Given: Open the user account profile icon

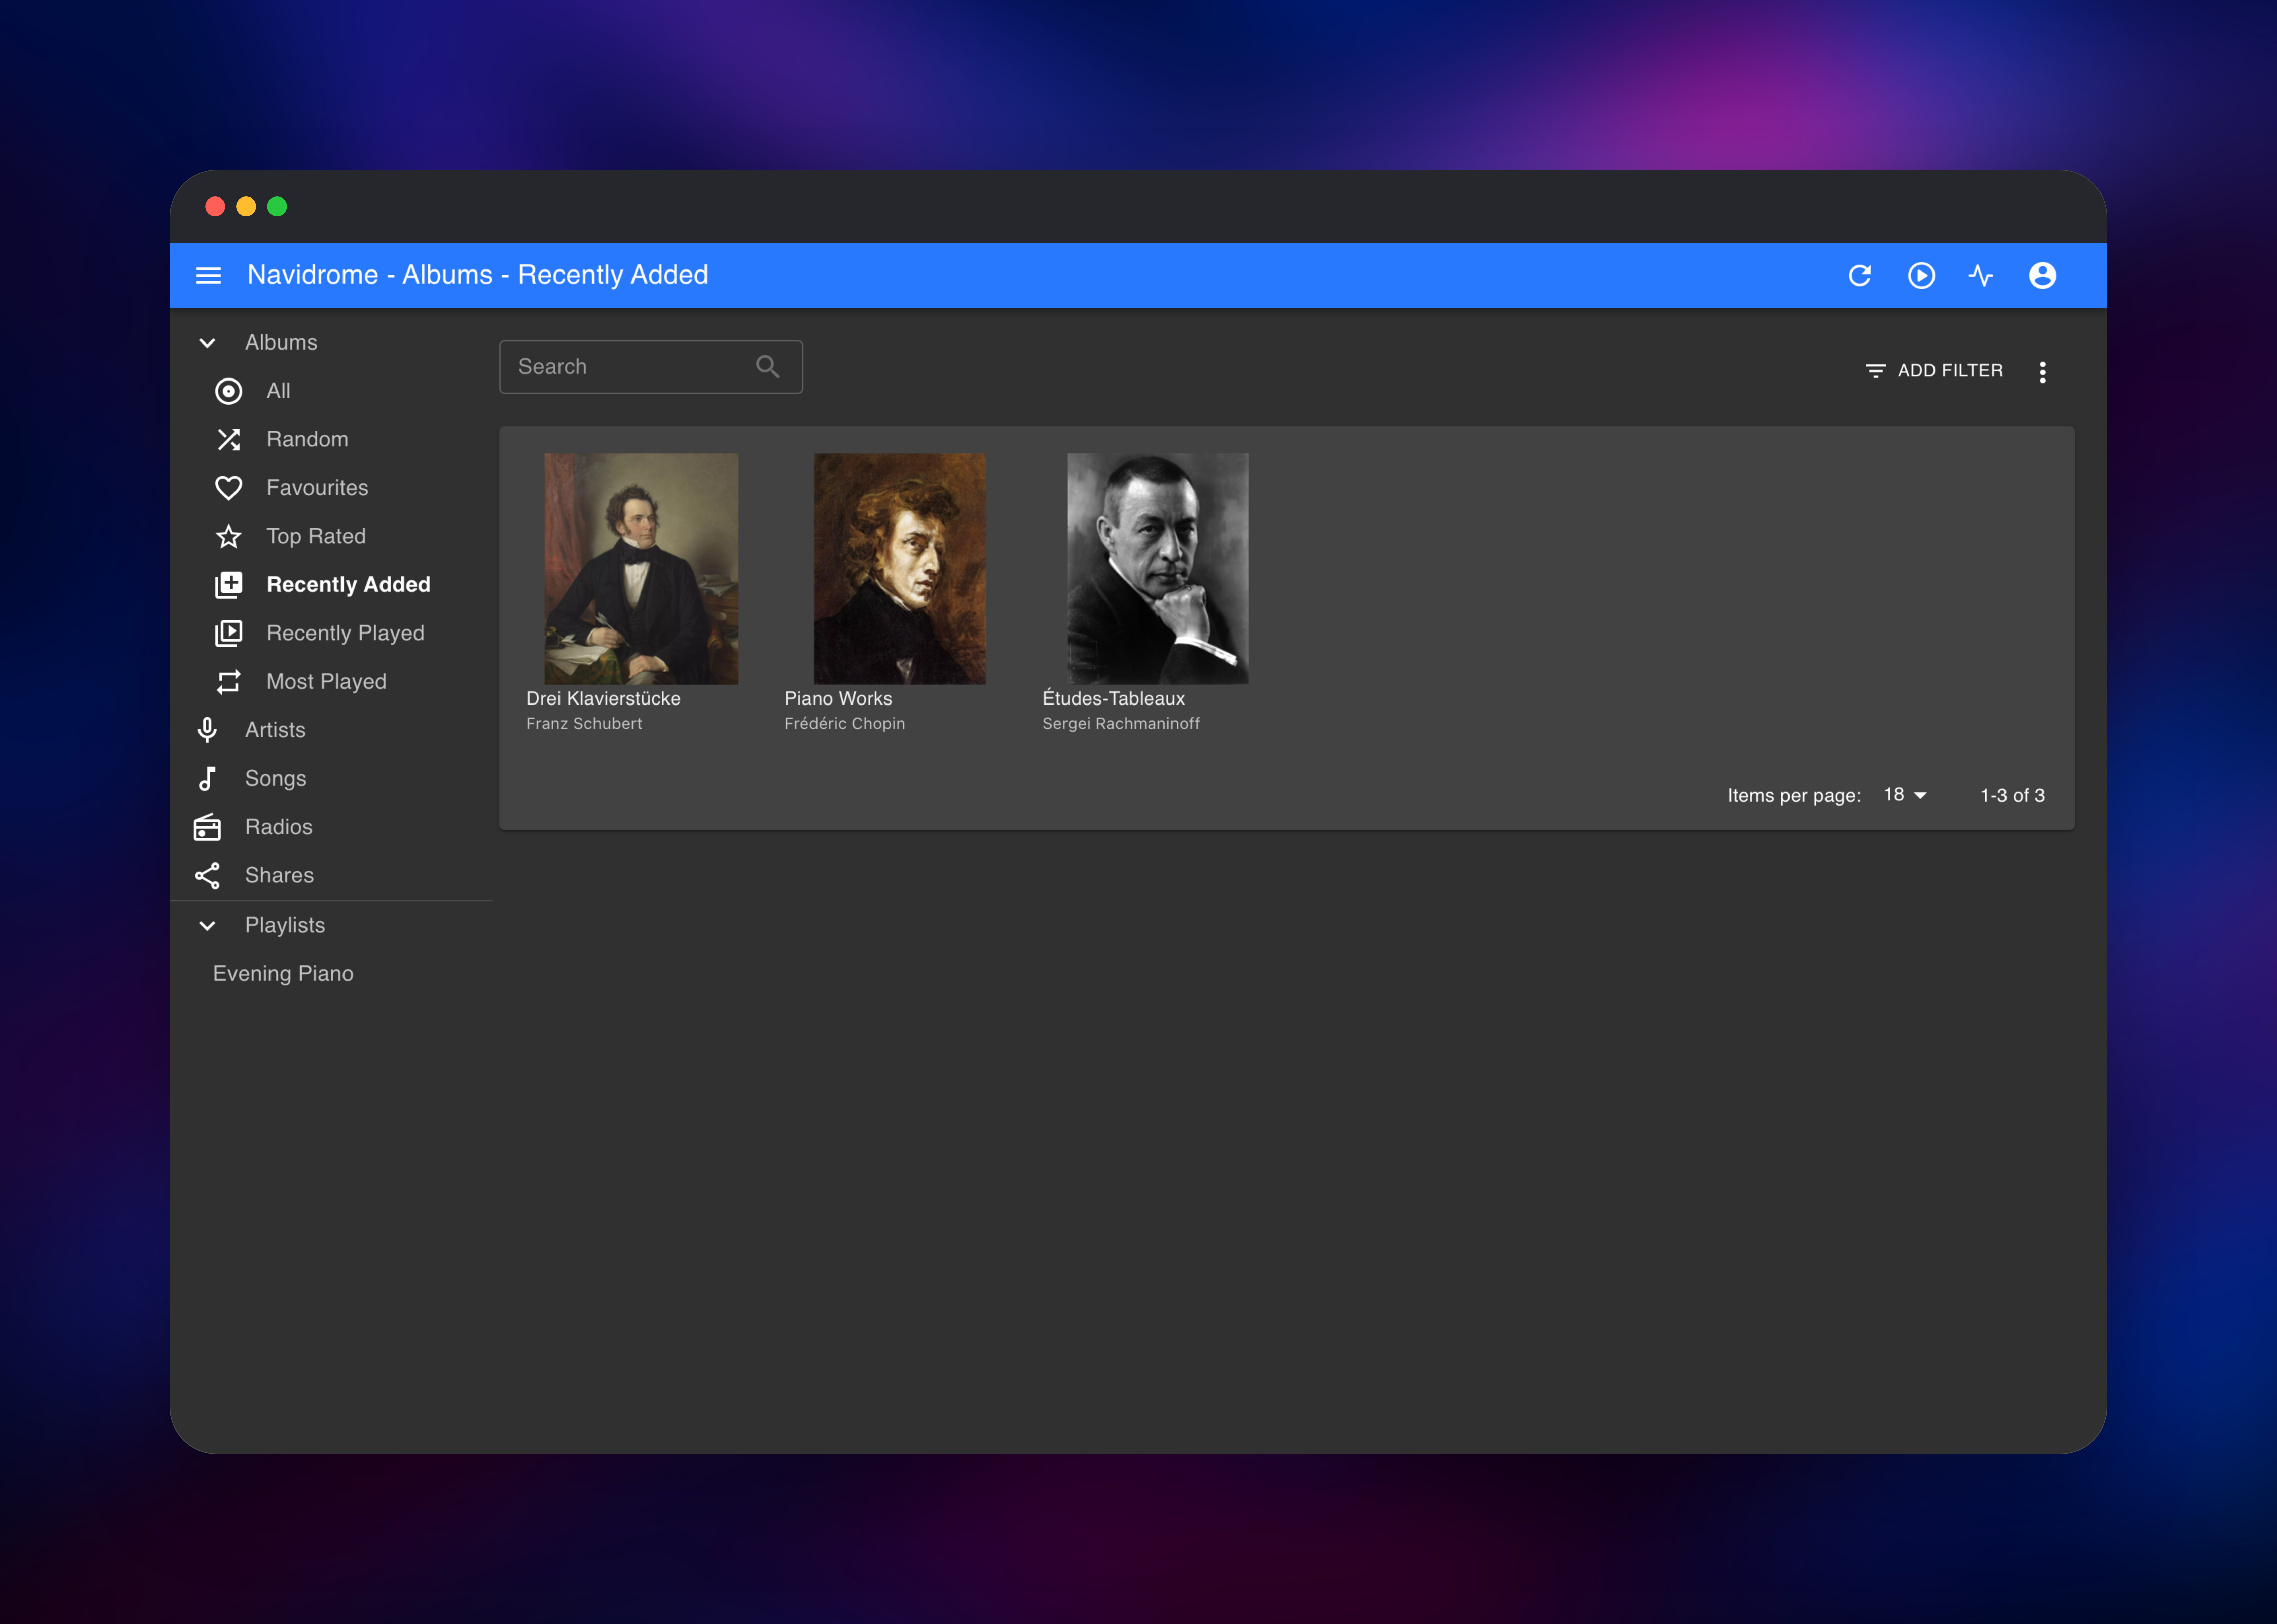Looking at the screenshot, I should coord(2042,275).
